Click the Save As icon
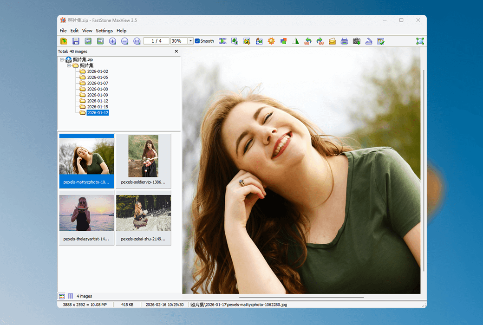 click(x=76, y=41)
